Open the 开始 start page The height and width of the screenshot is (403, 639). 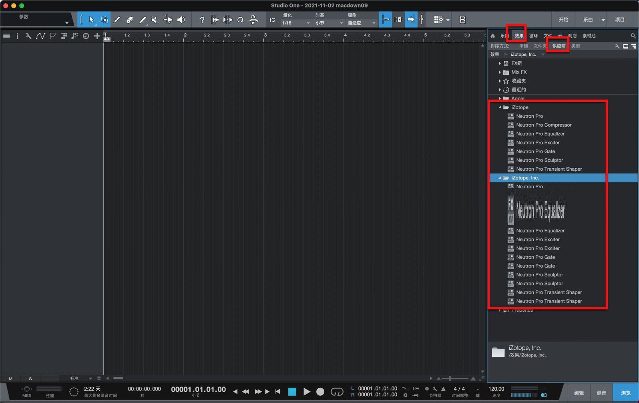[x=563, y=20]
